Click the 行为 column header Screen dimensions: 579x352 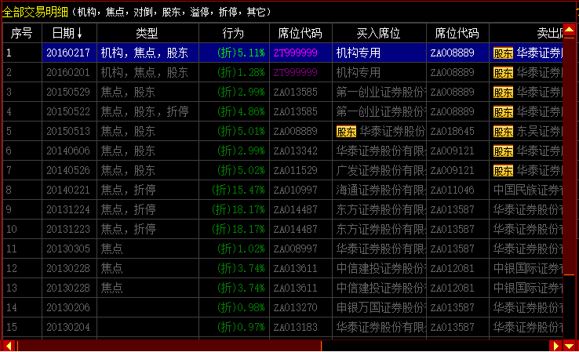[x=233, y=34]
